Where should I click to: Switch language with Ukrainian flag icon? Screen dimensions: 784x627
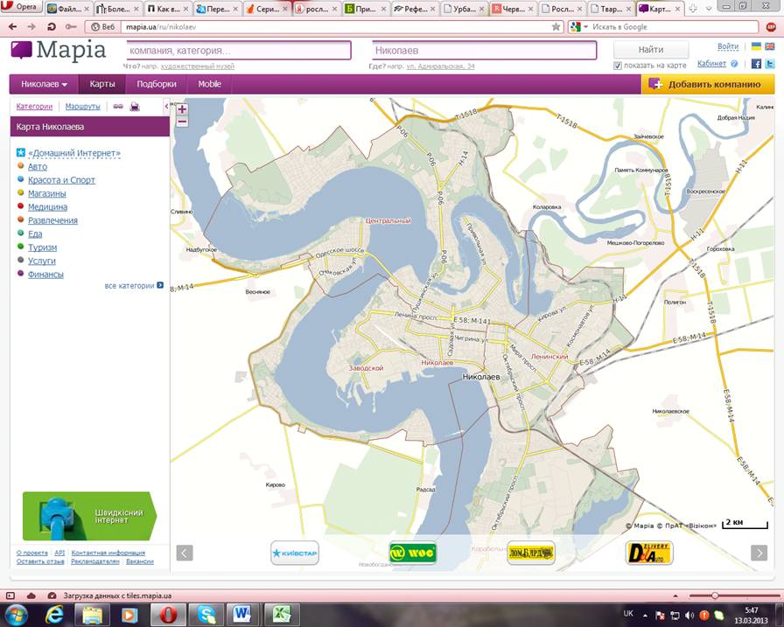coord(756,45)
